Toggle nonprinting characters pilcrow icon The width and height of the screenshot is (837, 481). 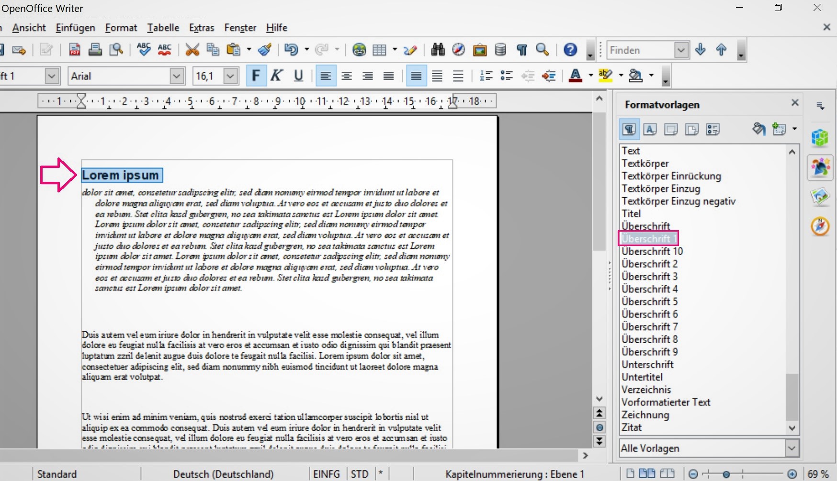[521, 50]
